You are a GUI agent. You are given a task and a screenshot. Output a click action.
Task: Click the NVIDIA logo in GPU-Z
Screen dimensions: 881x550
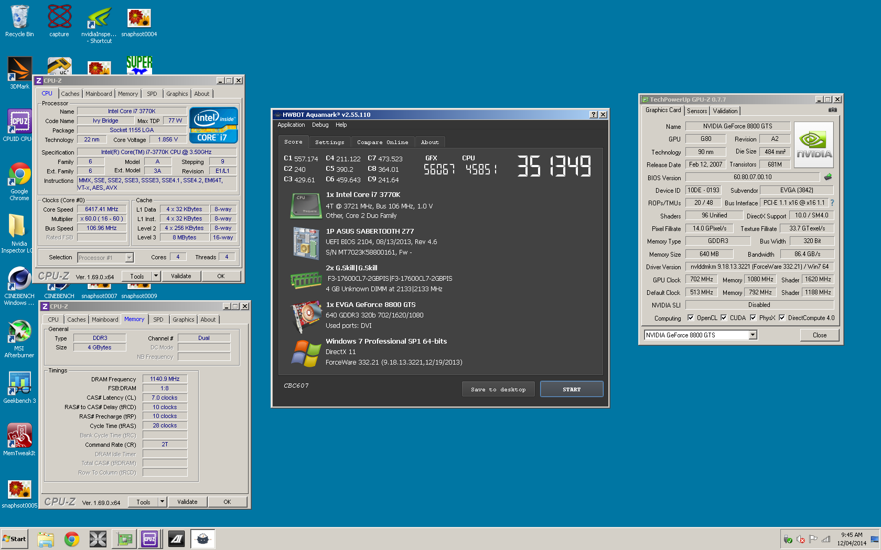click(814, 145)
